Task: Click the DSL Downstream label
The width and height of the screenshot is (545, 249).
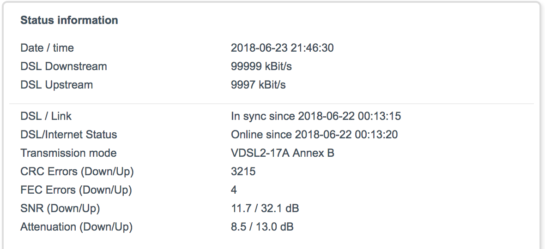Action: 64,66
